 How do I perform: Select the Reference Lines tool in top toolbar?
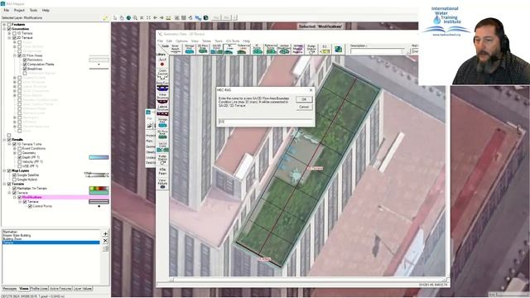(x=244, y=49)
